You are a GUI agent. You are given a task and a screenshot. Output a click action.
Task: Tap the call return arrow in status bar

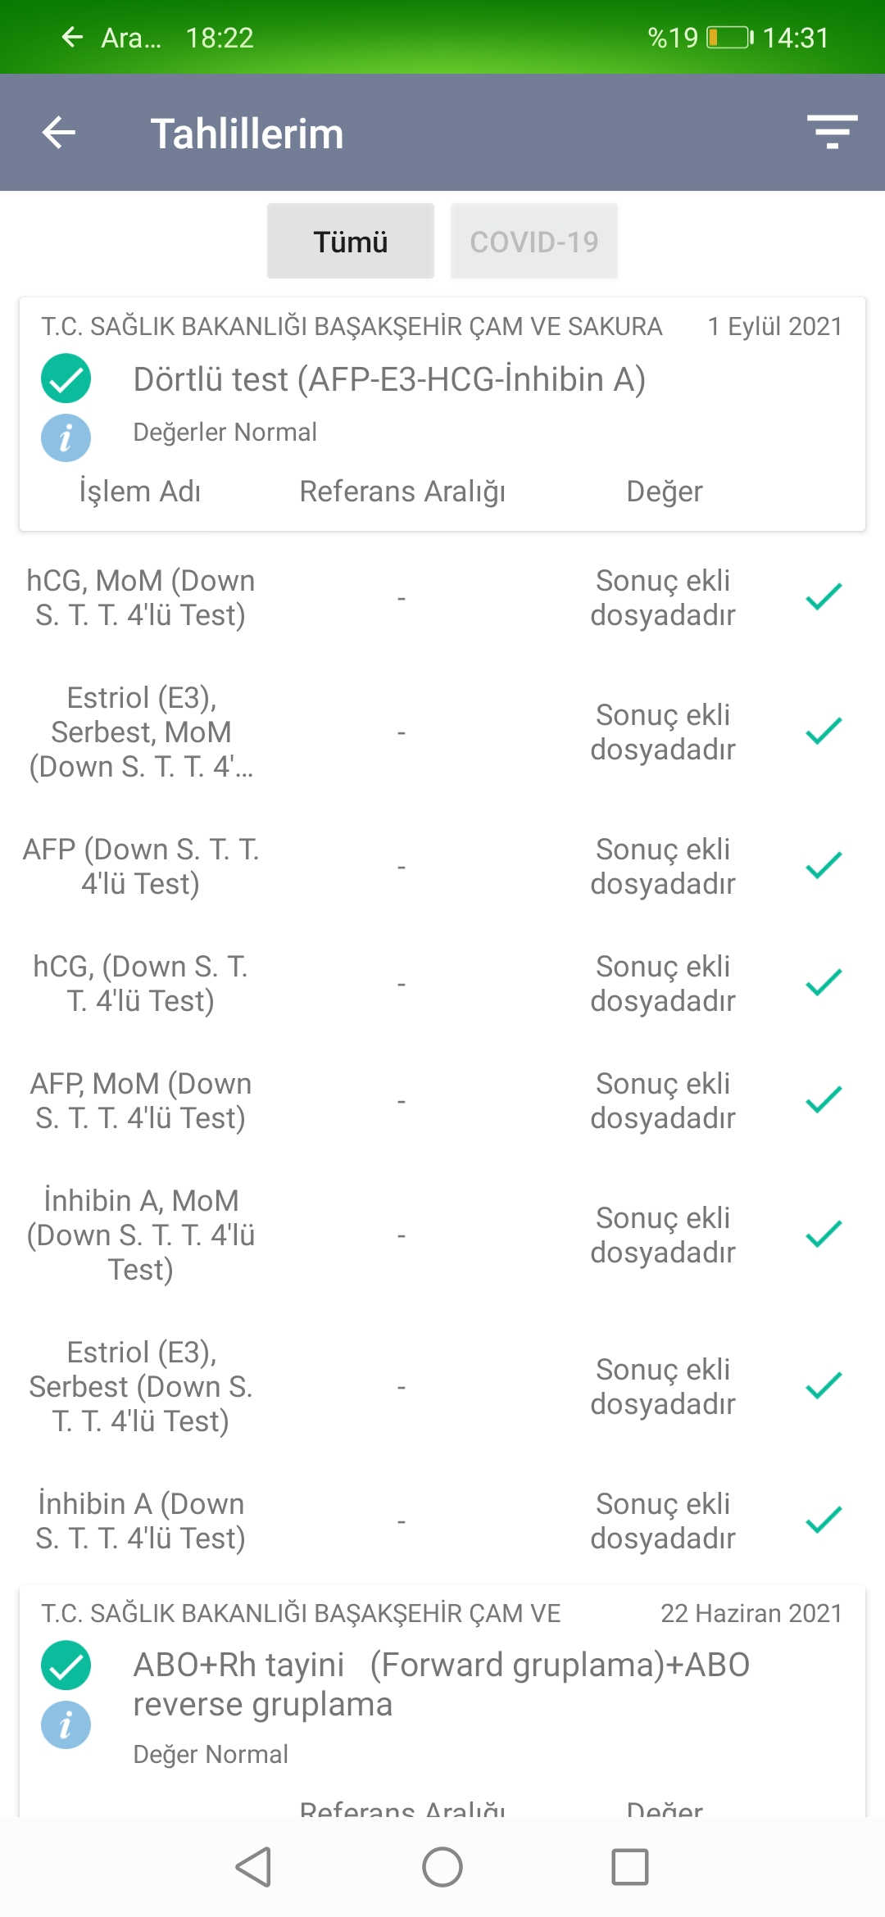coord(72,37)
